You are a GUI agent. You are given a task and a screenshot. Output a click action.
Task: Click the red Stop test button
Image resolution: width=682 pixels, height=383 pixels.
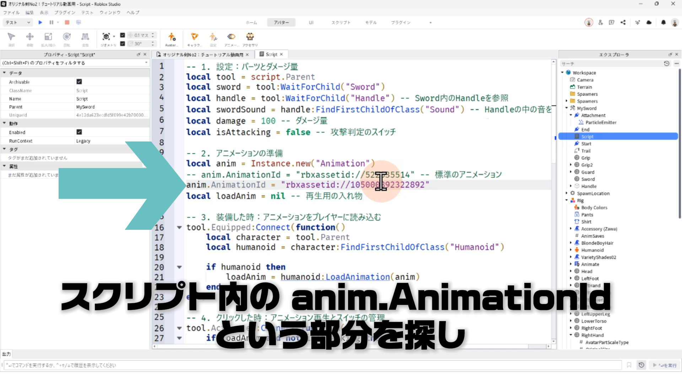tap(67, 22)
